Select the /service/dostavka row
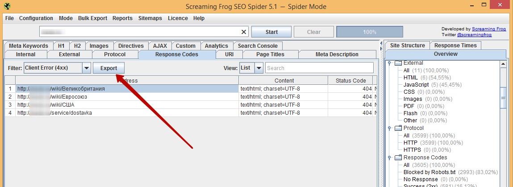The height and width of the screenshot is (187, 513). coord(191,113)
